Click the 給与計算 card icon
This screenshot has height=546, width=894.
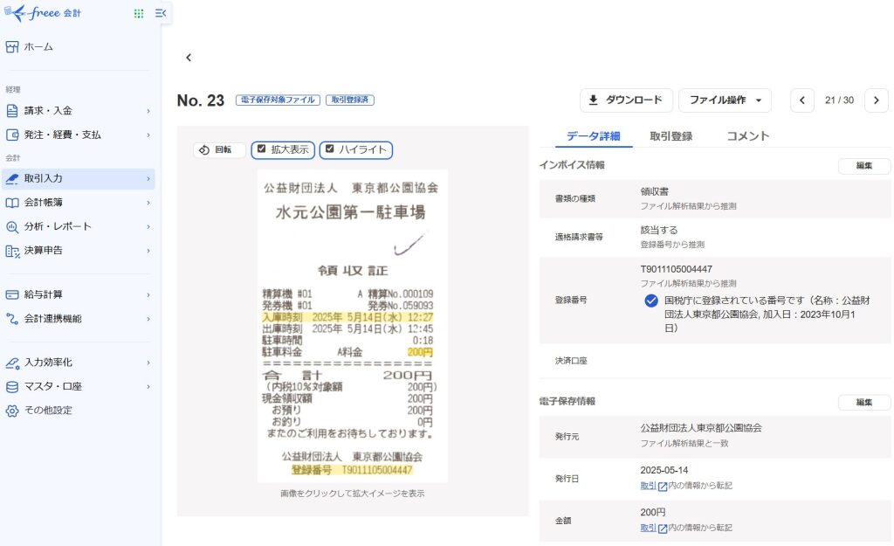(12, 295)
